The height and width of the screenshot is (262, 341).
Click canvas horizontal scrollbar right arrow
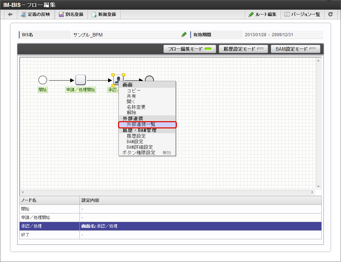click(x=312, y=192)
